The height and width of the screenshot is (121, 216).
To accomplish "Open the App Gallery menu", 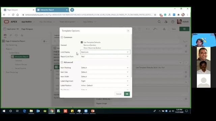I will coord(89,22).
